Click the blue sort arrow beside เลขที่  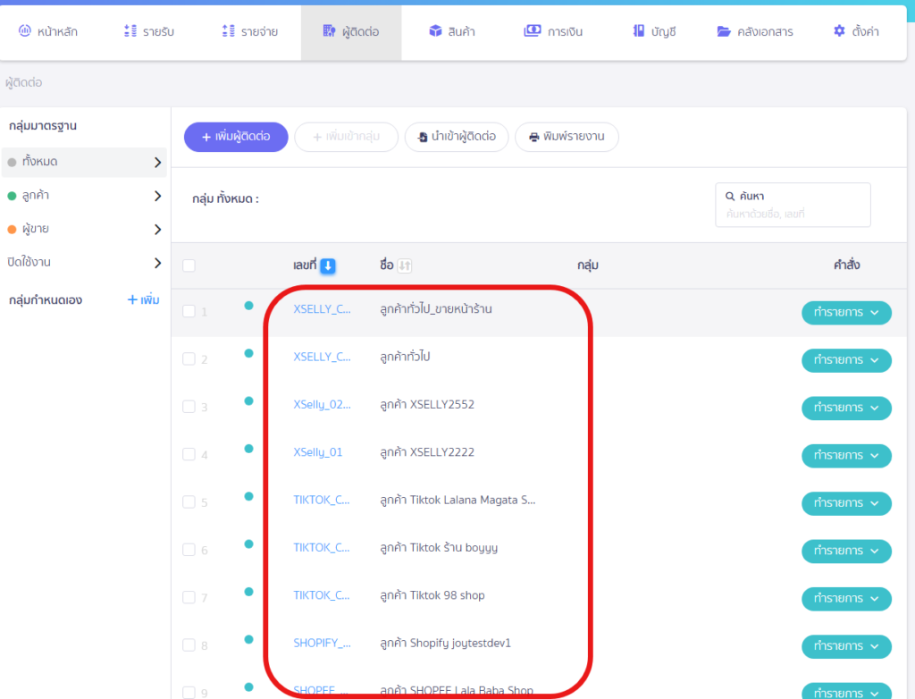(328, 265)
